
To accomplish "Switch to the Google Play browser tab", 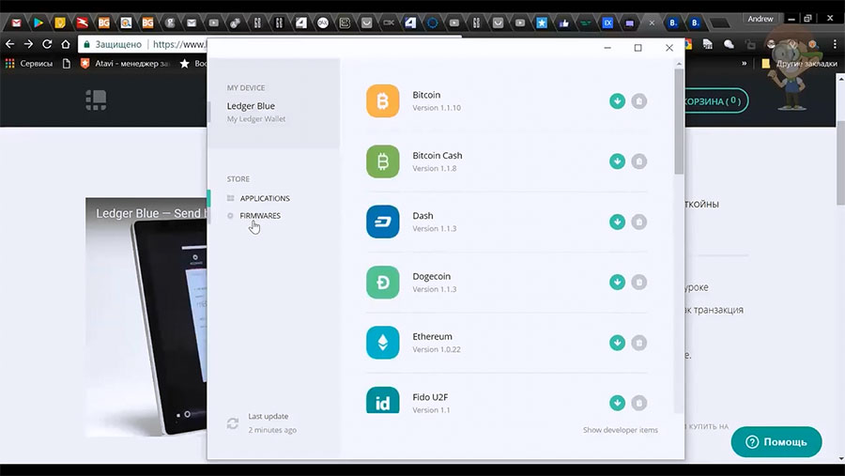I will pos(38,23).
